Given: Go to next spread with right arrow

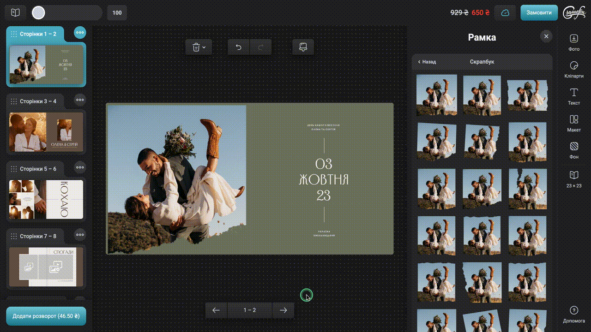Looking at the screenshot, I should point(283,310).
